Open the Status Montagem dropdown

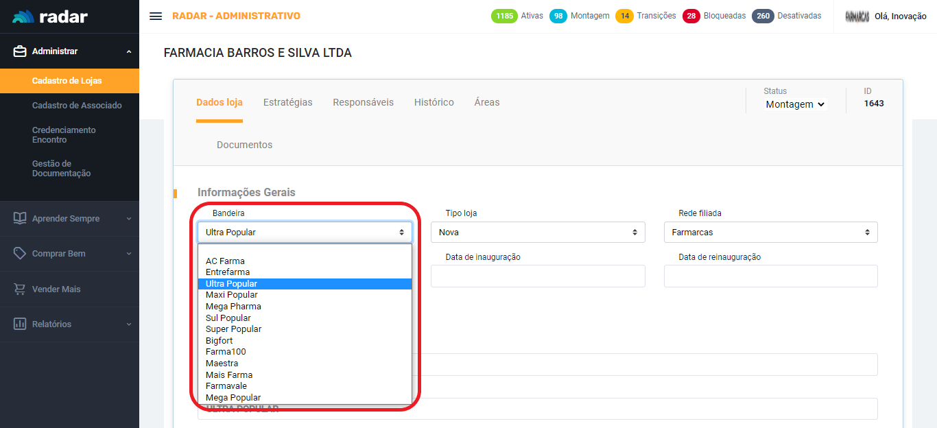795,104
